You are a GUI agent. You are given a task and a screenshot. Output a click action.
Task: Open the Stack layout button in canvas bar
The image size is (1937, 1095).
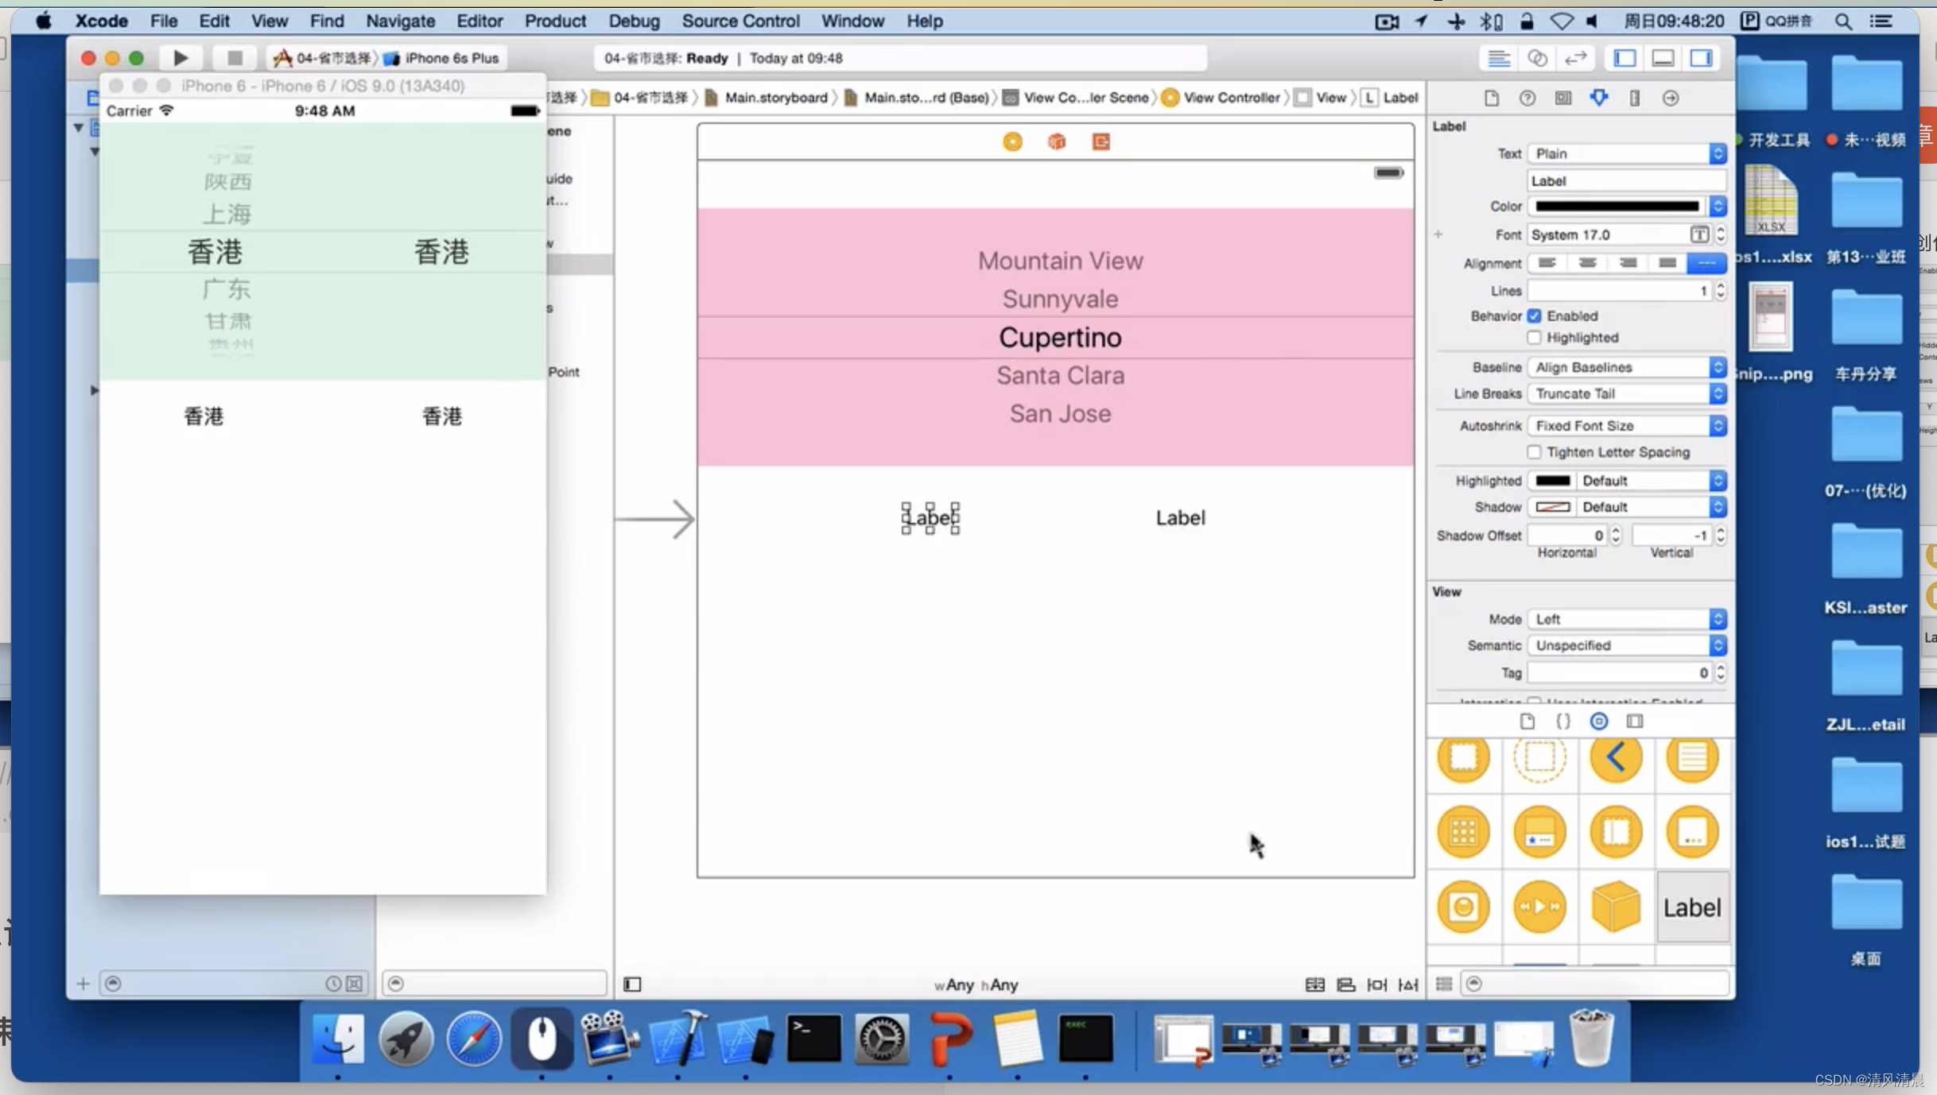point(1314,985)
